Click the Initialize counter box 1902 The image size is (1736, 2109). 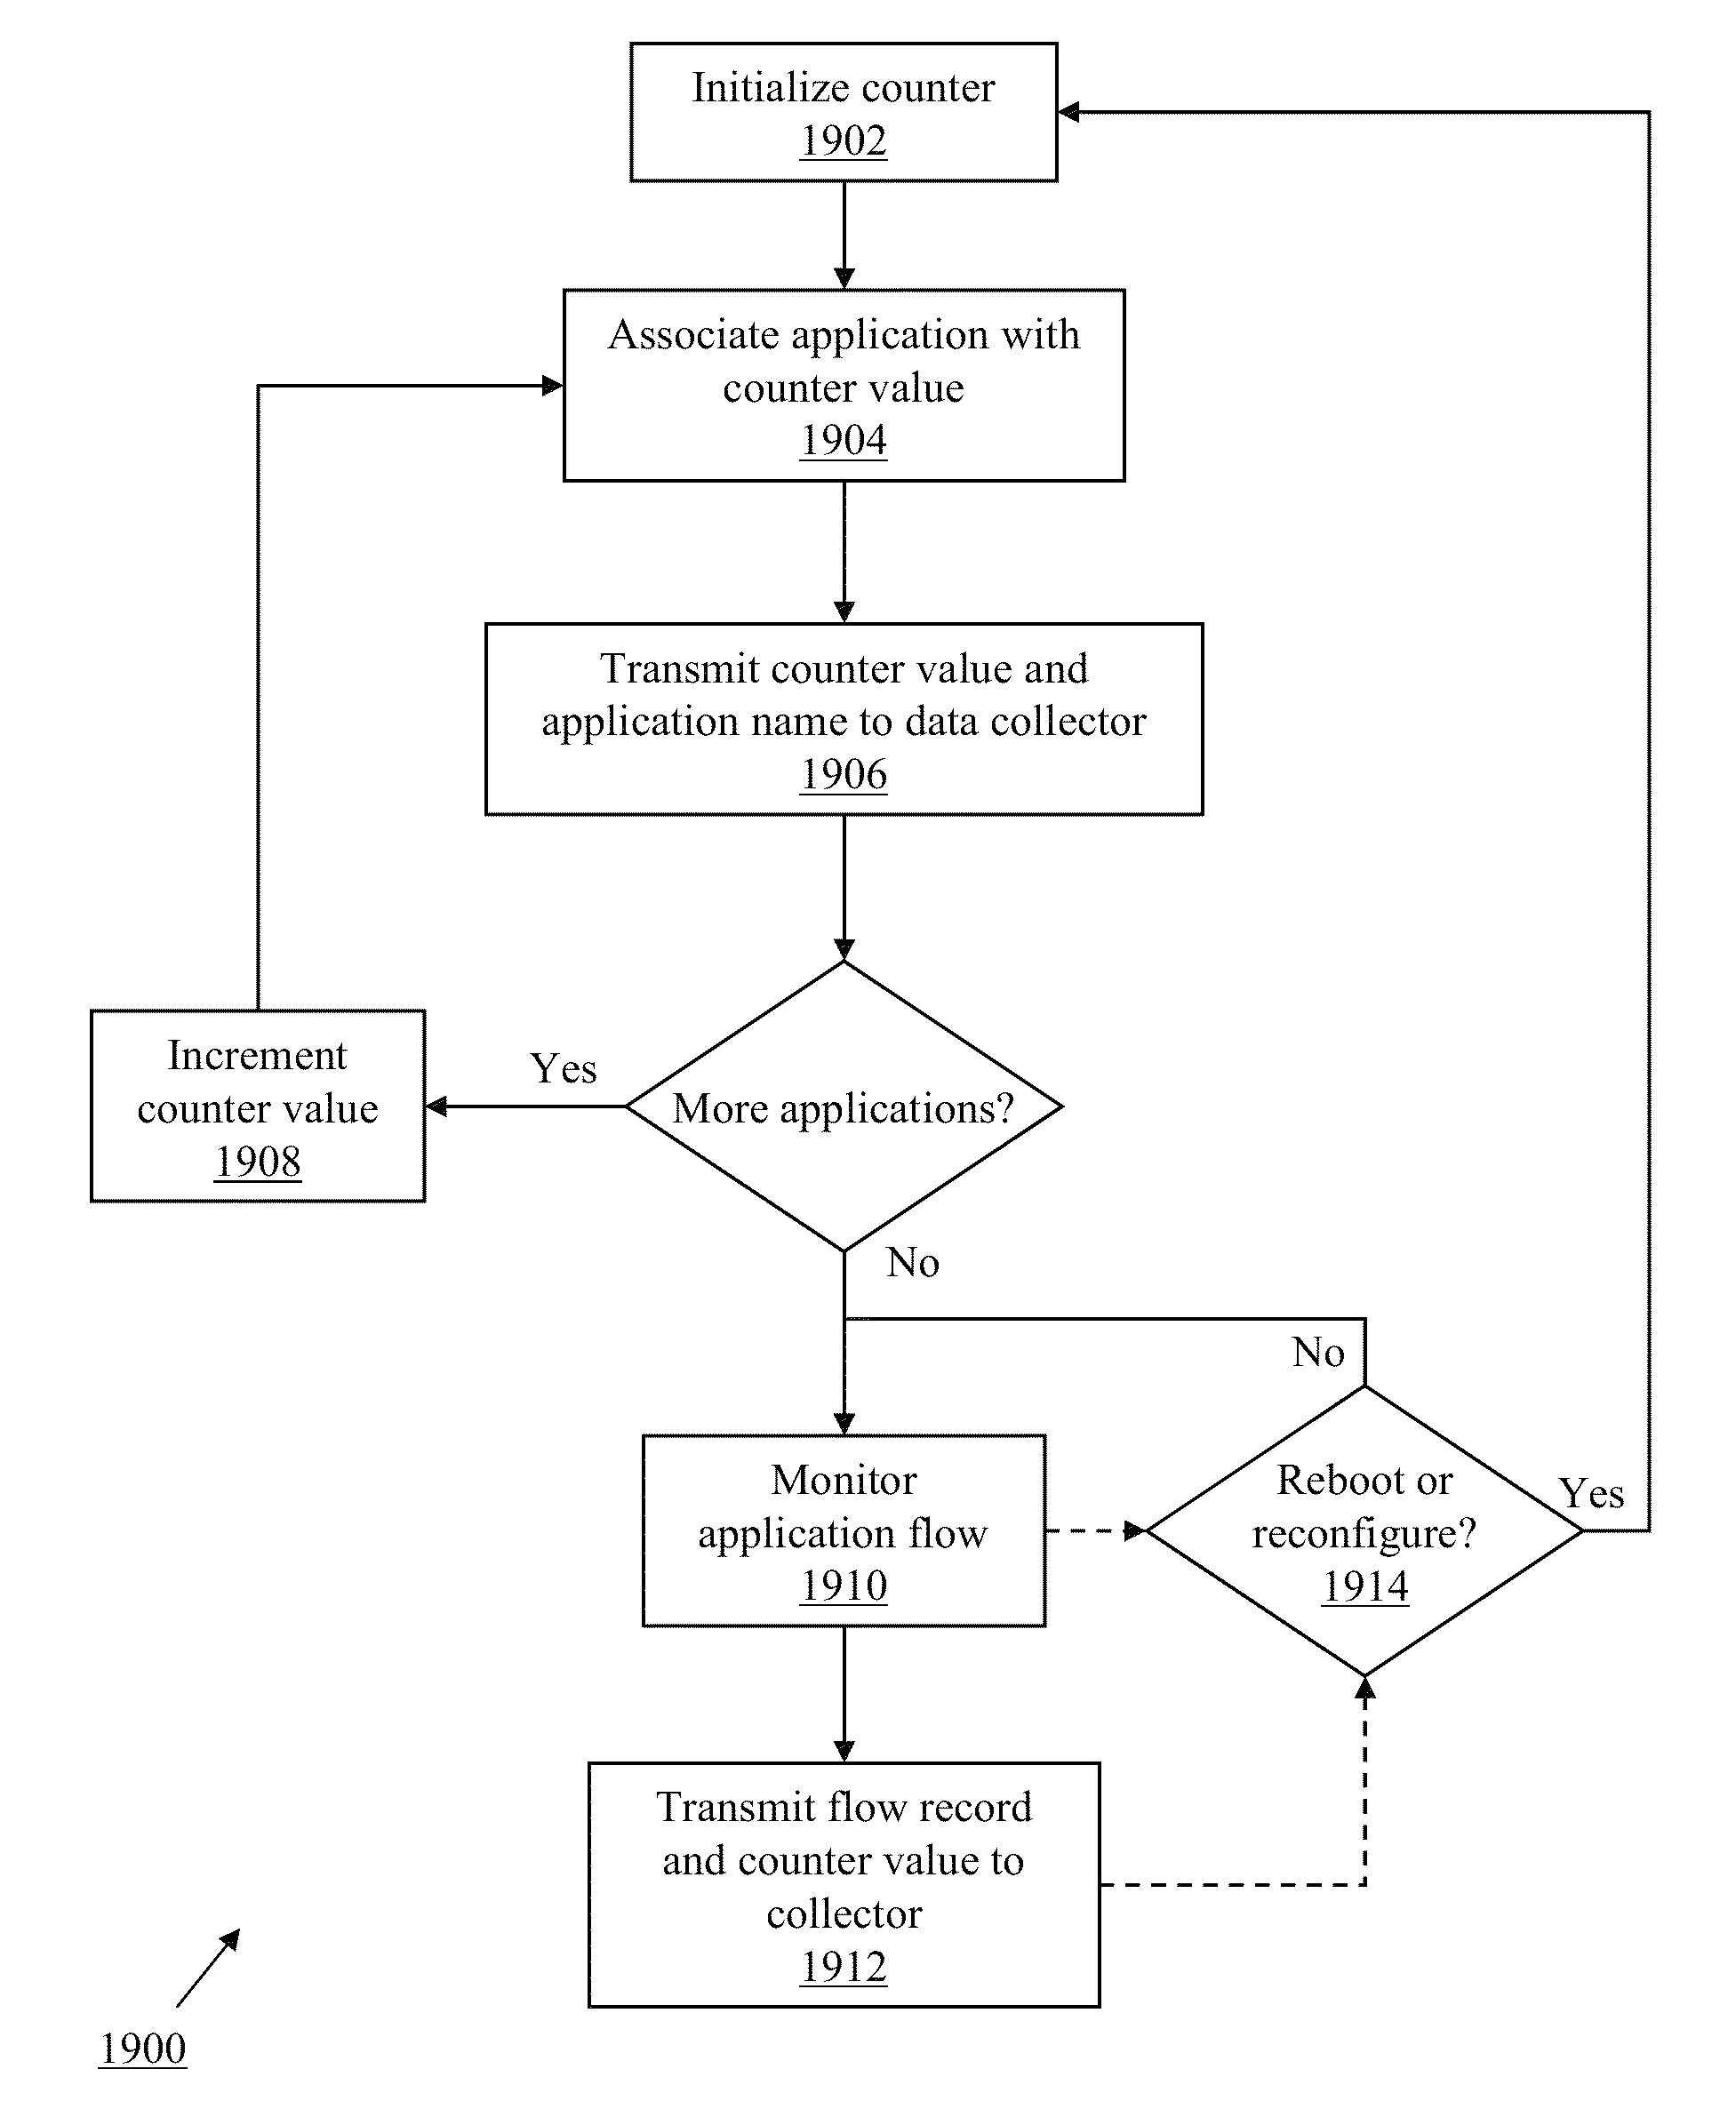pos(866,96)
